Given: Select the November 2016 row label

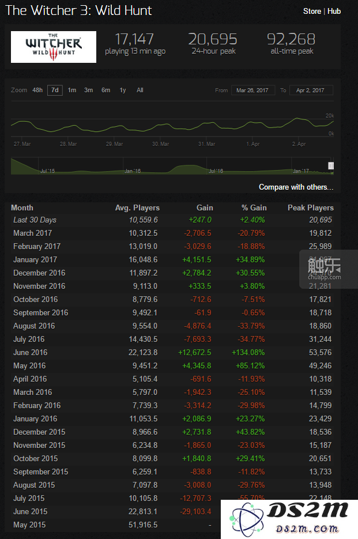Looking at the screenshot, I should pos(39,287).
